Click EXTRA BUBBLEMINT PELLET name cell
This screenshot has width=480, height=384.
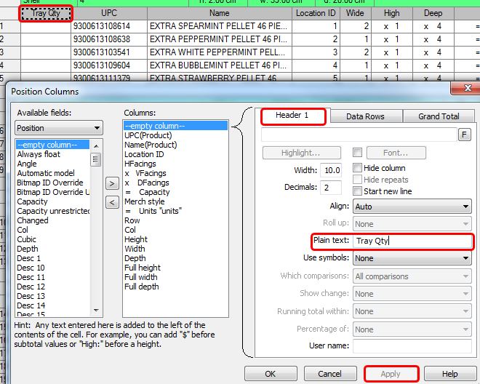[x=220, y=65]
